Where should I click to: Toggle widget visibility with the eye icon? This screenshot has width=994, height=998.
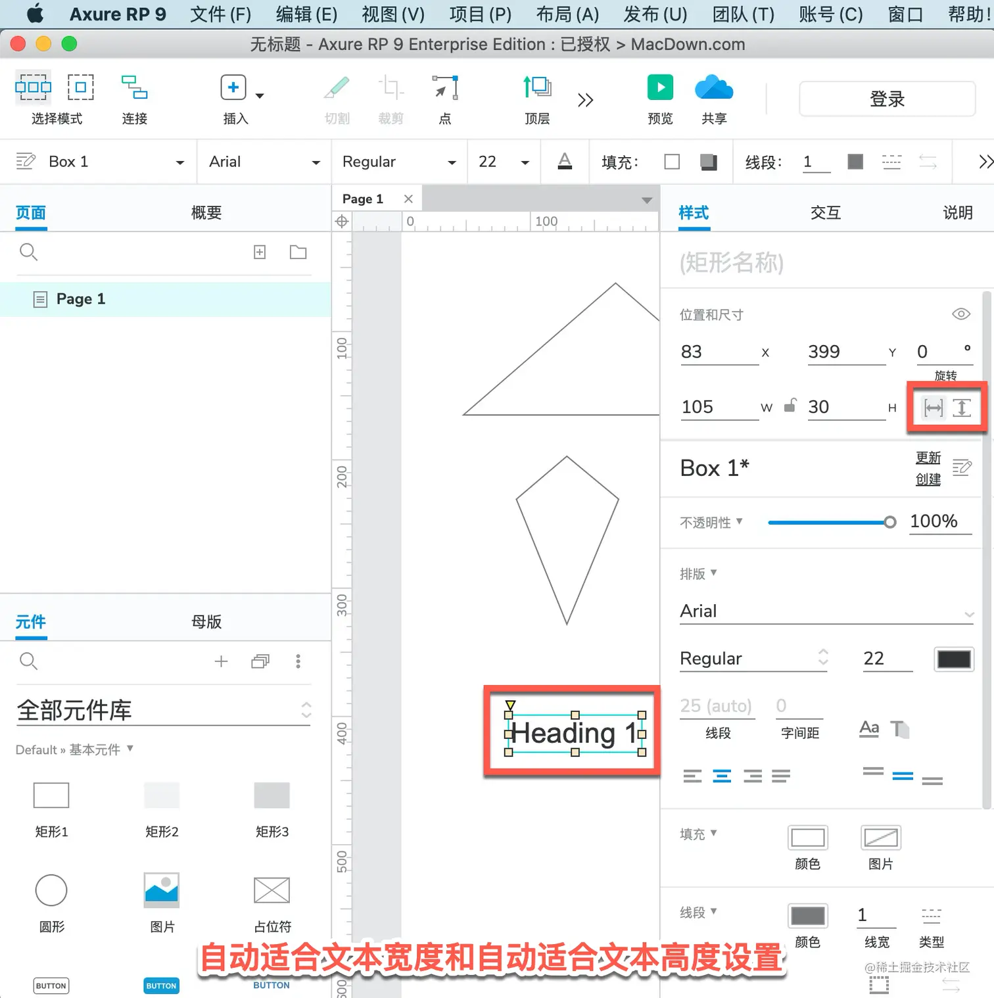(x=961, y=314)
